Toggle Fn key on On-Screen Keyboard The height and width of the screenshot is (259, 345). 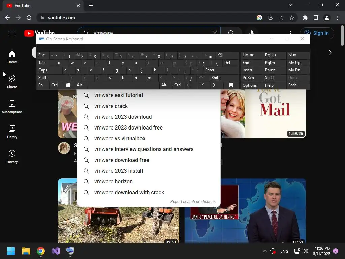pyautogui.click(x=43, y=85)
